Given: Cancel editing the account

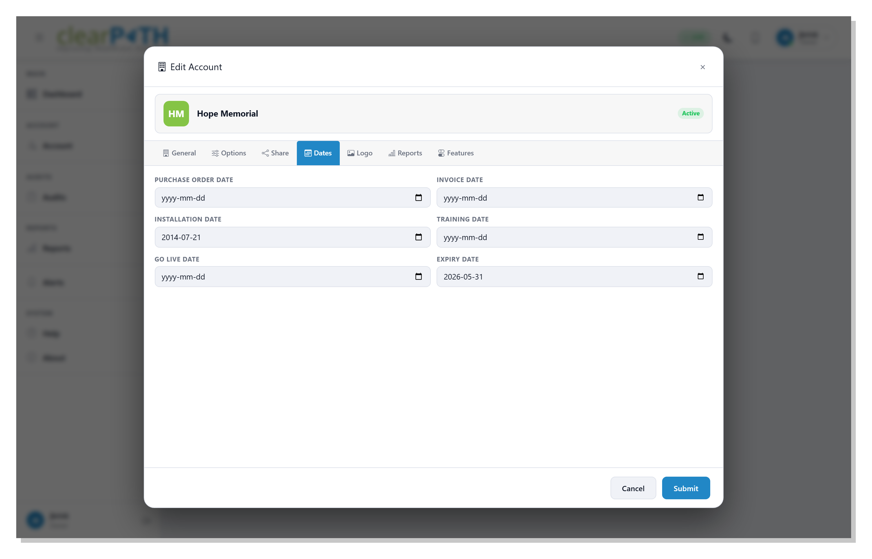Looking at the screenshot, I should tap(633, 488).
